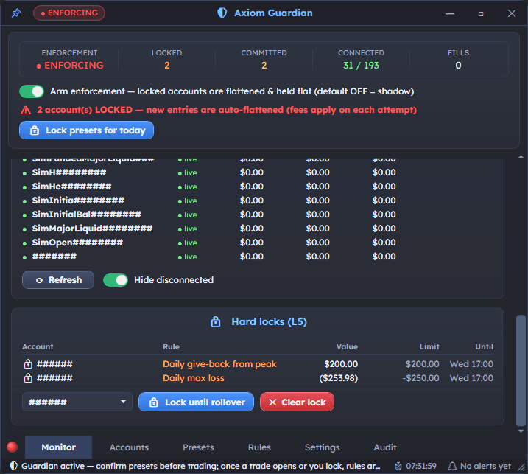Screen dimensions: 528x474
Task: Click the lock icon inside Lock presets button
Action: coord(35,130)
